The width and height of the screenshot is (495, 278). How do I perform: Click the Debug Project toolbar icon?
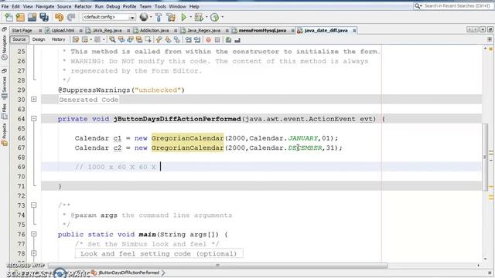199,17
